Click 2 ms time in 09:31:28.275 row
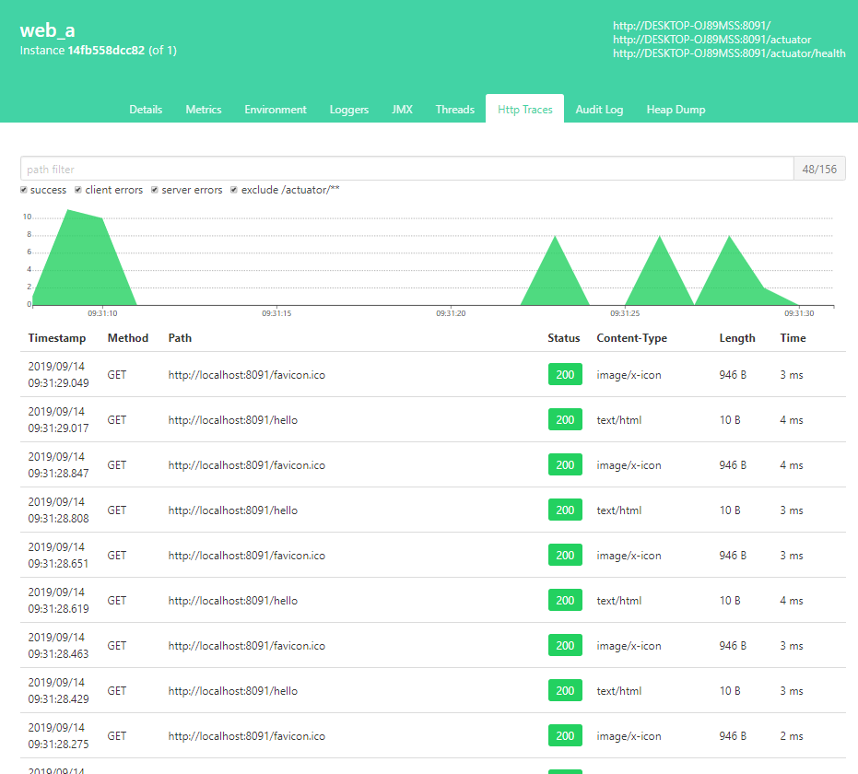 tap(792, 735)
